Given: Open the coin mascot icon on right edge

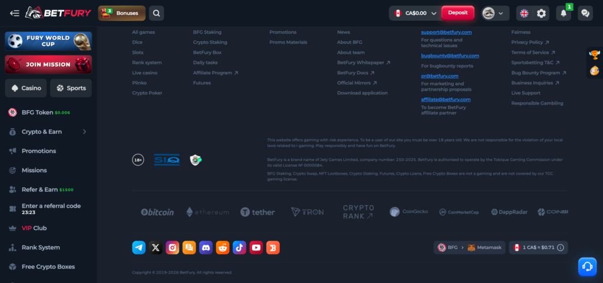Looking at the screenshot, I should (x=595, y=71).
